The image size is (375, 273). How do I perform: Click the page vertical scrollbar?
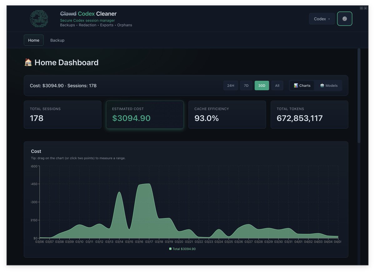(x=359, y=96)
